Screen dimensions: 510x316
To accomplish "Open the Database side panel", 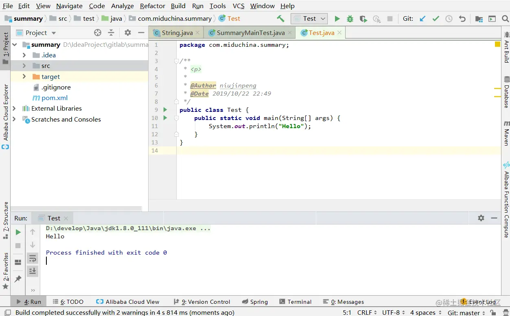I will (506, 92).
